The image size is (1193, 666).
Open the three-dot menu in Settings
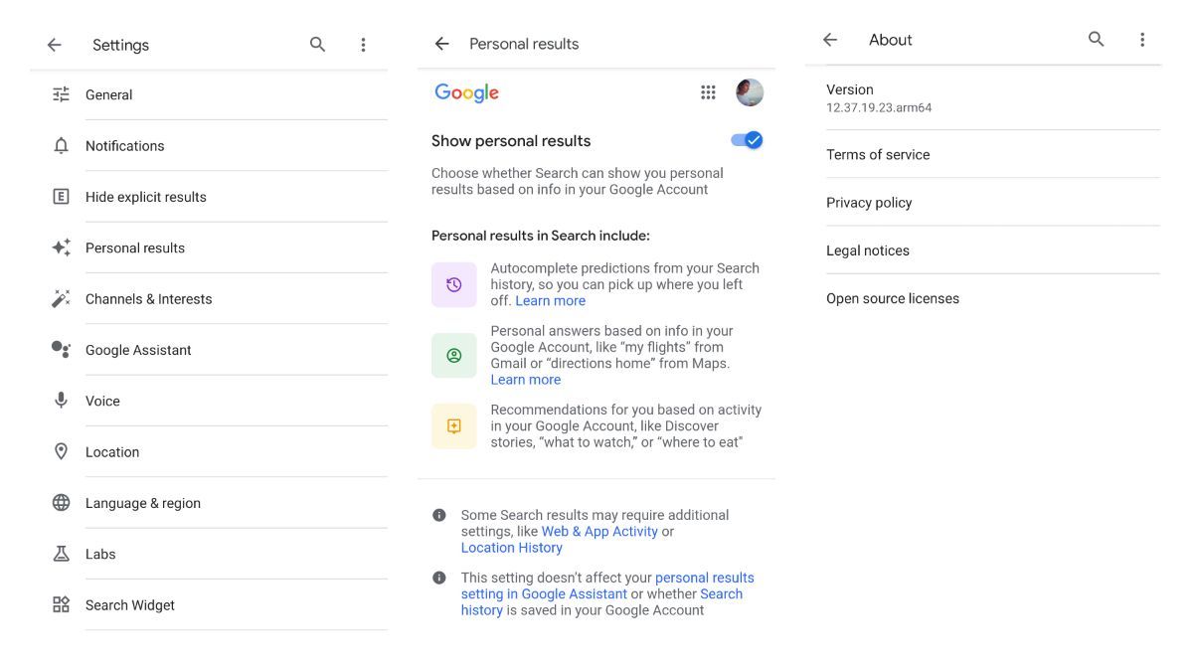pyautogui.click(x=363, y=44)
